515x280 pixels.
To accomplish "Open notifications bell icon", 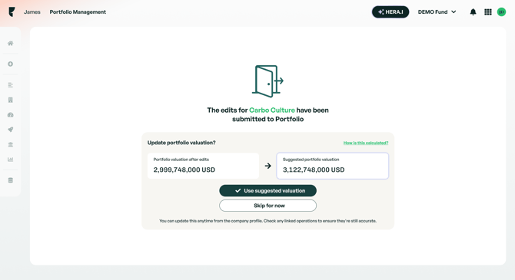I will [473, 12].
